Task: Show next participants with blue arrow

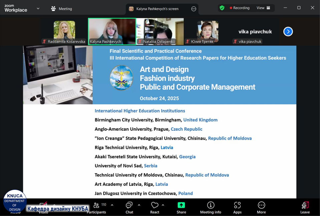Action: click(288, 32)
